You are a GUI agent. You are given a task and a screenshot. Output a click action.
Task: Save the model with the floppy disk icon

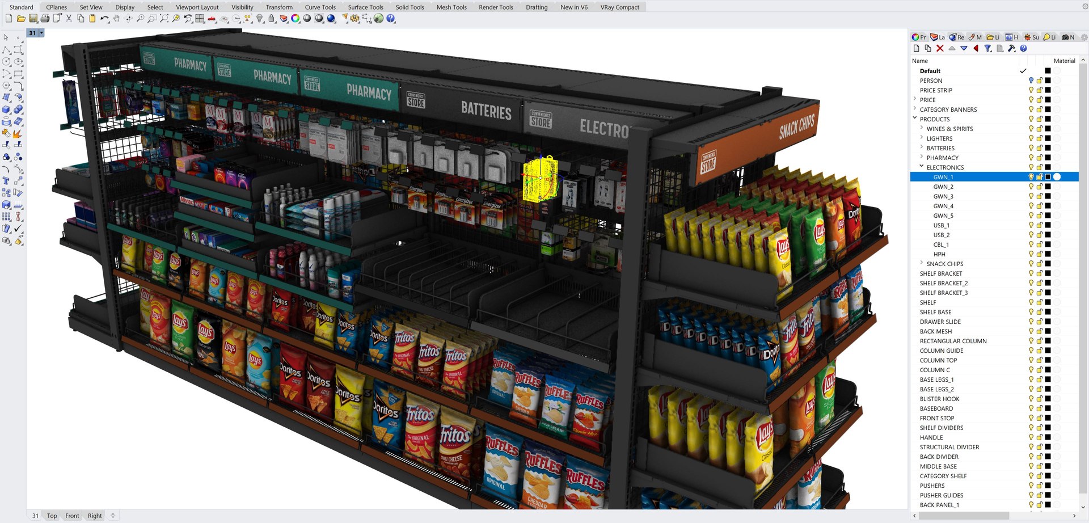point(33,19)
